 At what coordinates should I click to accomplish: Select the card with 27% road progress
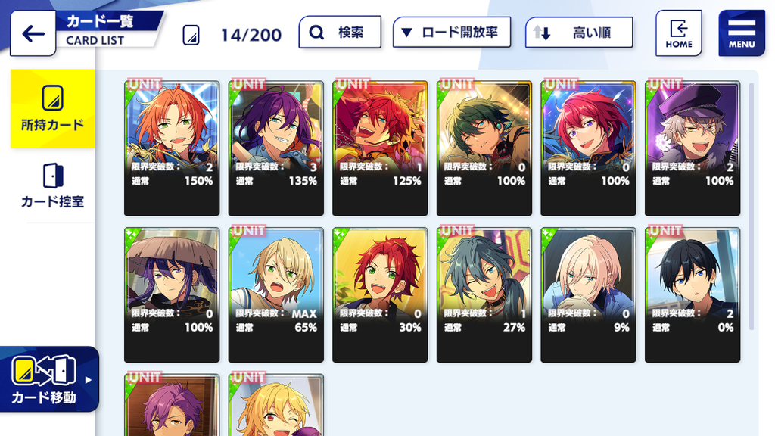[x=484, y=294]
